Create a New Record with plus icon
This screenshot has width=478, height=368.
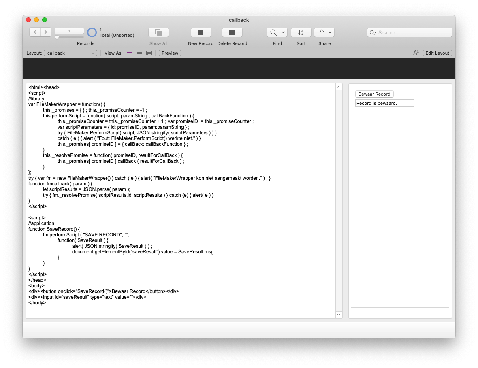coord(201,32)
